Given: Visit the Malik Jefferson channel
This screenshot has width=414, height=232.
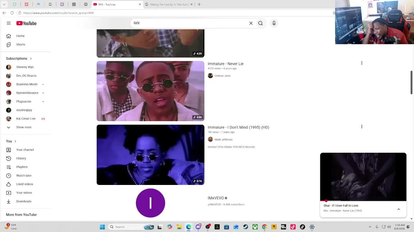Looking at the screenshot, I should click(x=223, y=140).
